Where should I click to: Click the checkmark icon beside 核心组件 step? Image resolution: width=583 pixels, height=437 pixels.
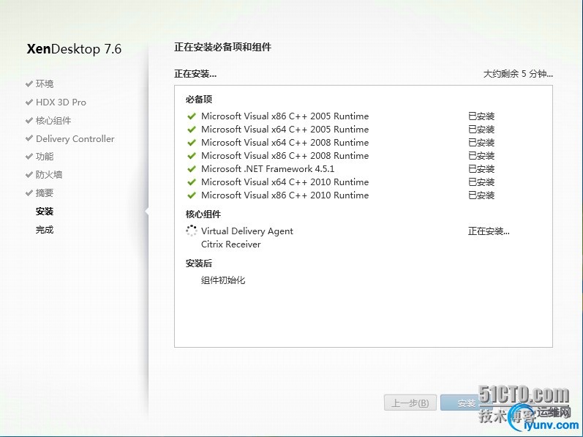(x=29, y=121)
